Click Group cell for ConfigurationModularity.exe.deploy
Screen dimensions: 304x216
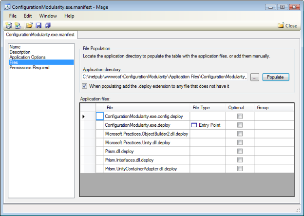click(x=274, y=125)
